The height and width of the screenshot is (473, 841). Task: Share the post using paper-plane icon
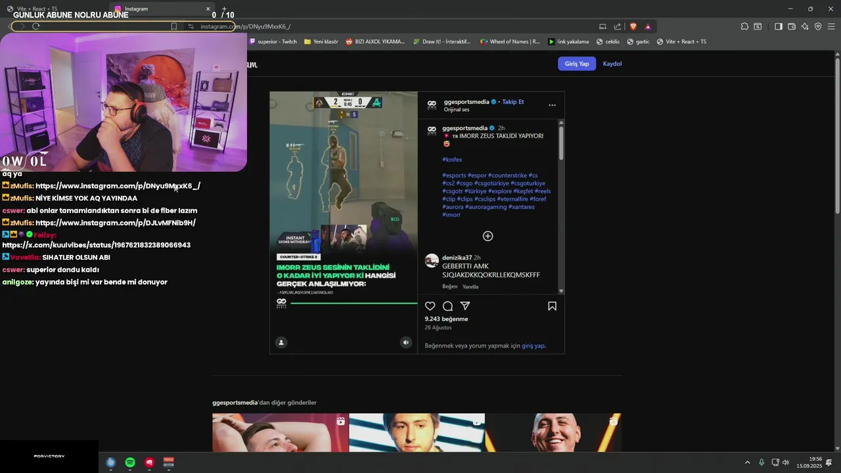coord(465,306)
